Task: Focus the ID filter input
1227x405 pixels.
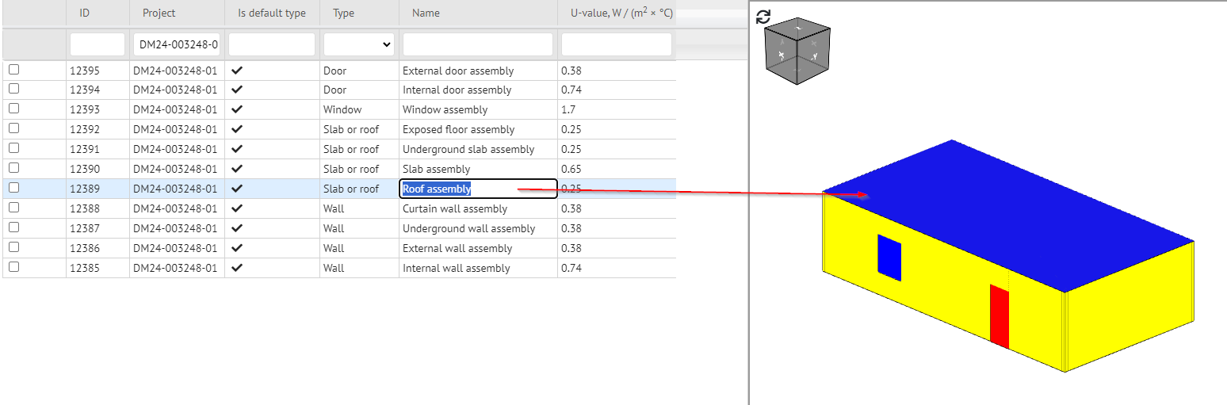Action: point(97,44)
